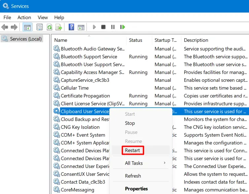The width and height of the screenshot is (249, 194).
Task: Click the Services app icon in title bar
Action: (6, 6)
